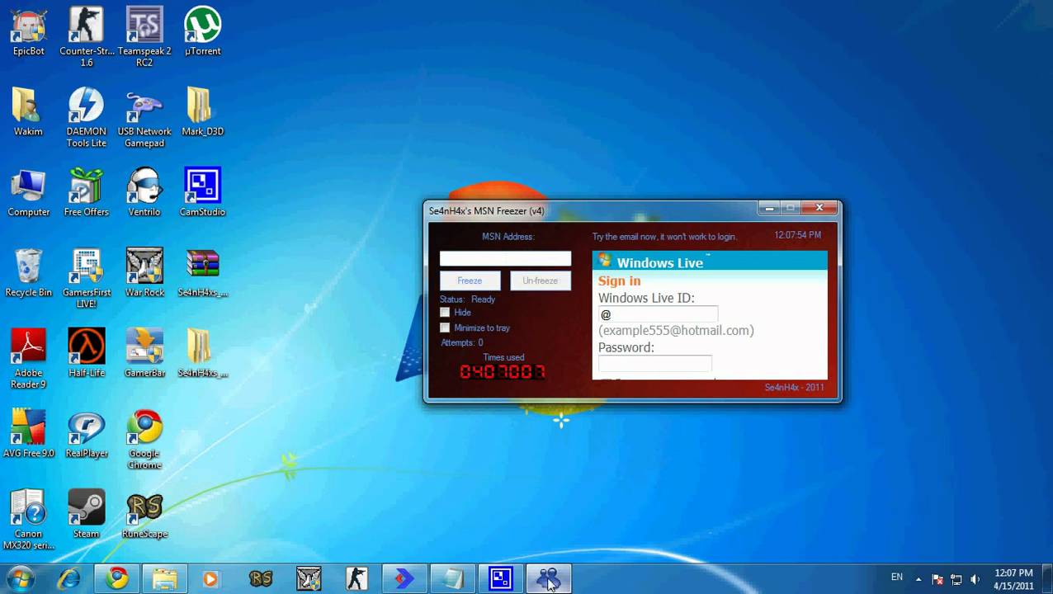Viewport: 1053px width, 594px height.
Task: Select USB Network Gamepad desktop icon
Action: 144,117
